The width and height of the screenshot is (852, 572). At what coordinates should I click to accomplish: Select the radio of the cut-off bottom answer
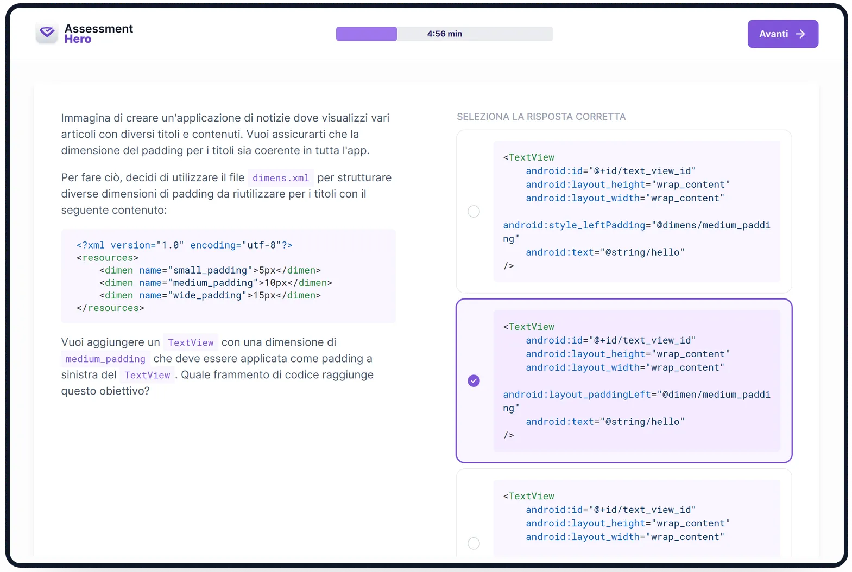click(x=474, y=543)
